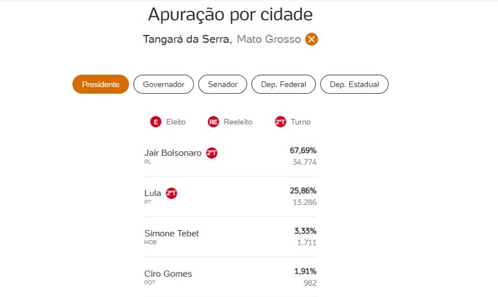Image resolution: width=498 pixels, height=297 pixels.
Task: Select the Presidente tab
Action: 100,84
